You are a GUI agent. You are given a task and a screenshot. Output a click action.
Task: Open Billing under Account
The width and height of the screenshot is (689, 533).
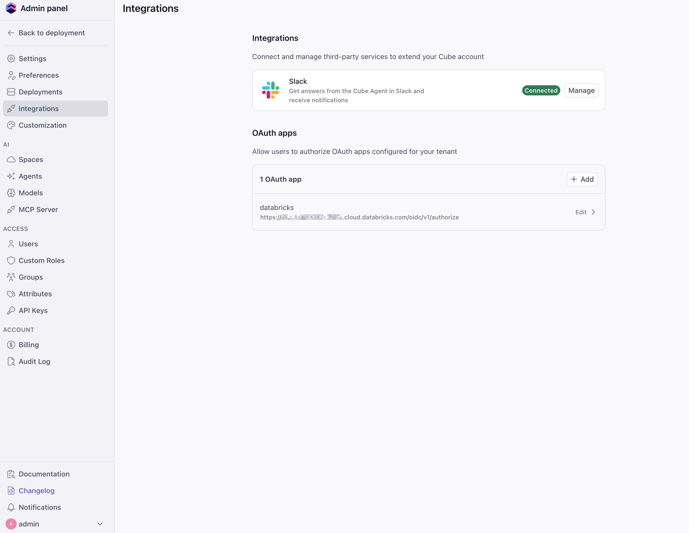click(x=56, y=345)
